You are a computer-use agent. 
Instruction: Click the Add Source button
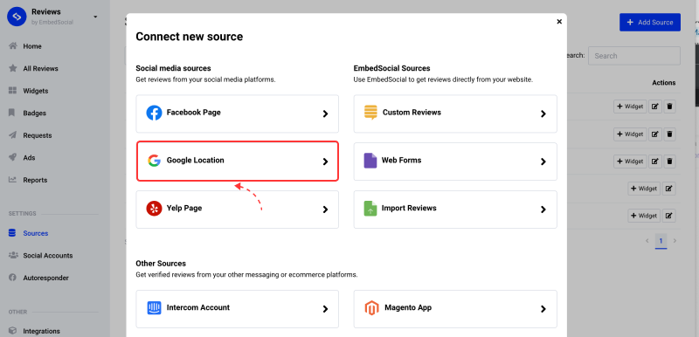(650, 22)
